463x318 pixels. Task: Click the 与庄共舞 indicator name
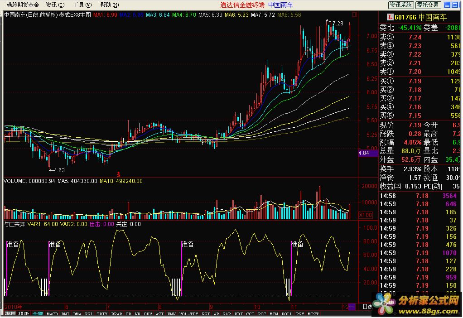coord(14,224)
